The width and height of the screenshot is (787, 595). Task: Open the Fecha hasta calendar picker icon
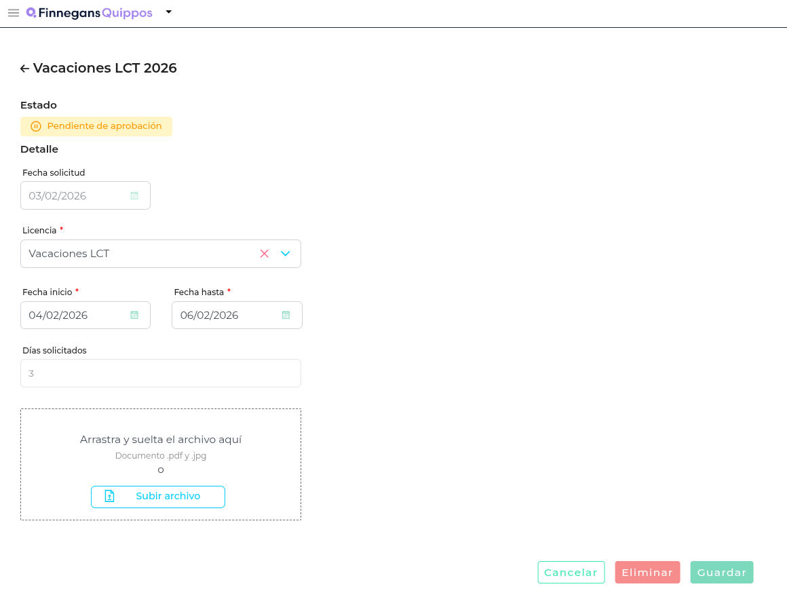pyautogui.click(x=286, y=315)
